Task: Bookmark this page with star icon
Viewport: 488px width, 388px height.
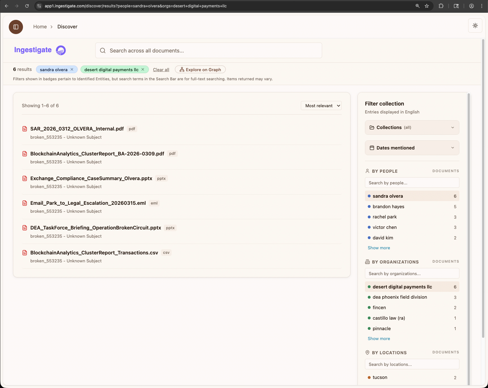Action: 427,6
